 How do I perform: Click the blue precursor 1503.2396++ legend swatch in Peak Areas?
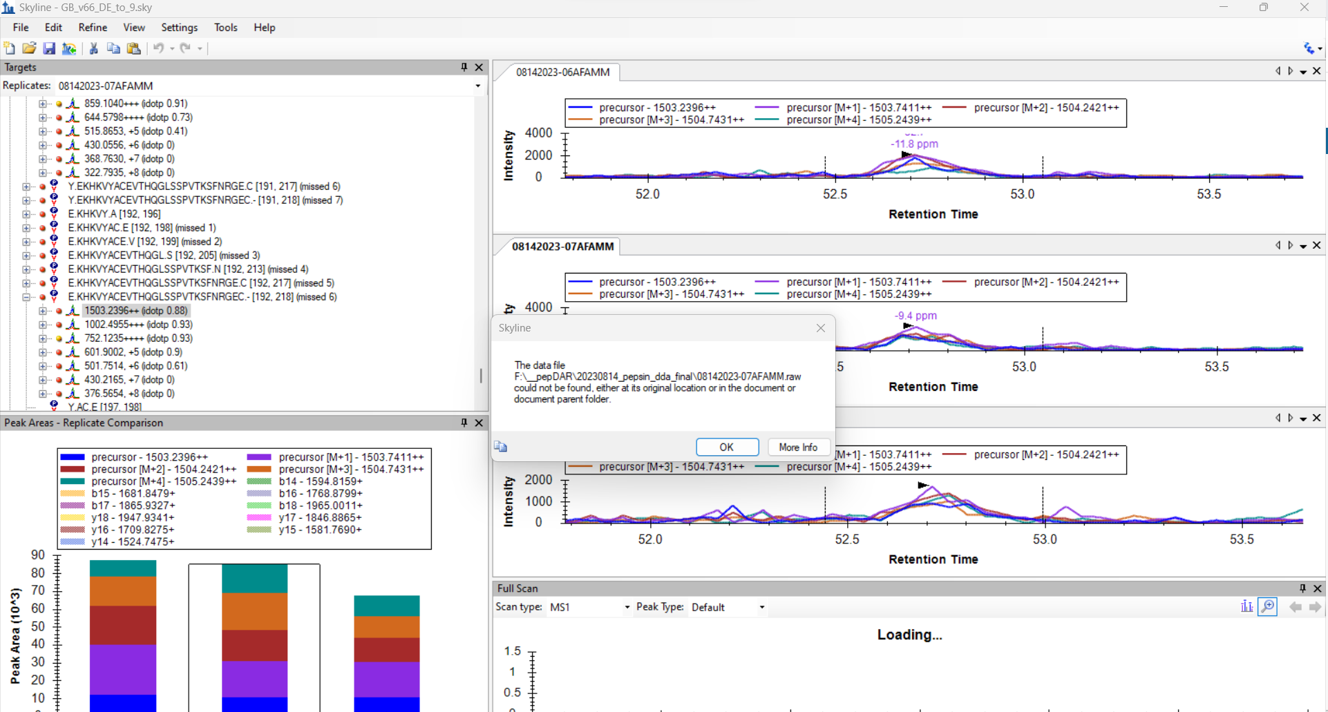pyautogui.click(x=73, y=457)
